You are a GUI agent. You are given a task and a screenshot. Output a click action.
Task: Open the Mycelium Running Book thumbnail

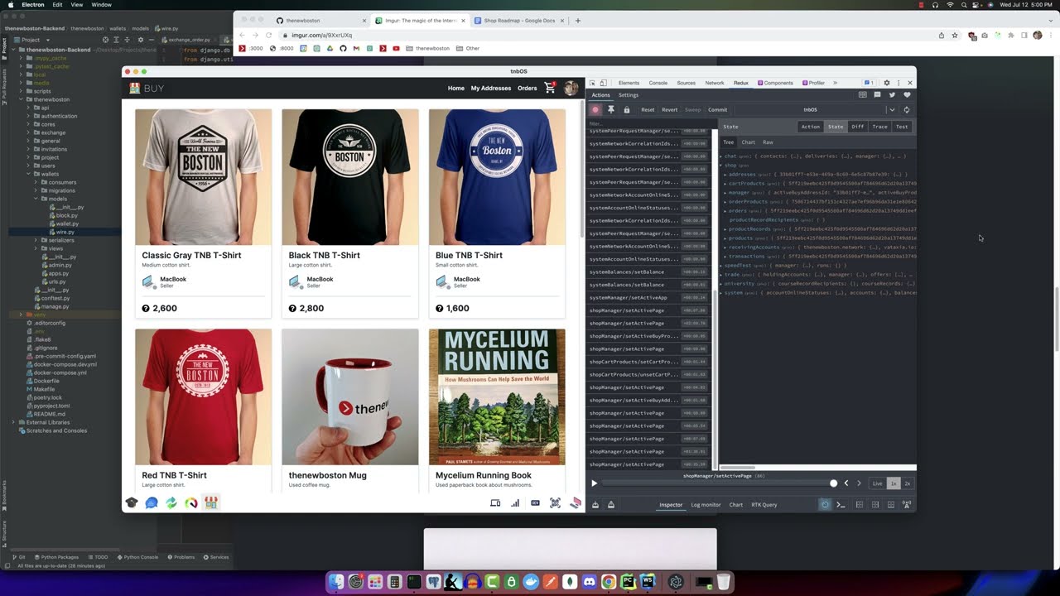[x=497, y=397]
